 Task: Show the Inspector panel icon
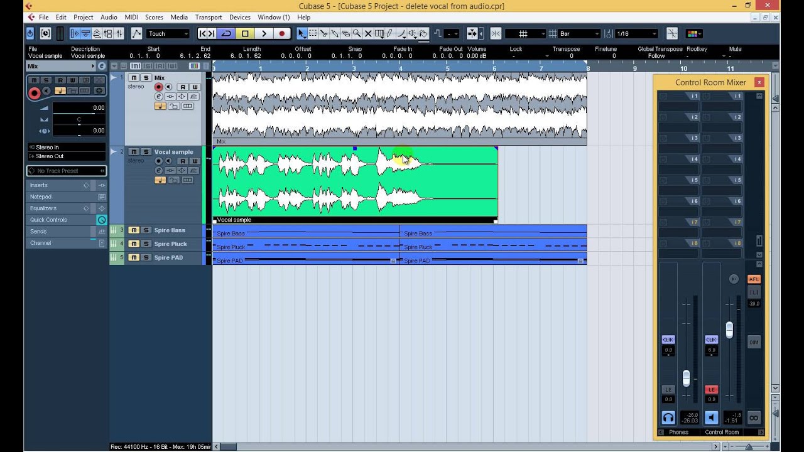tap(75, 33)
